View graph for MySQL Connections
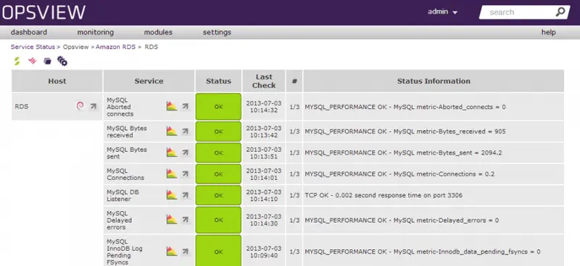This screenshot has height=266, width=580. [x=172, y=173]
